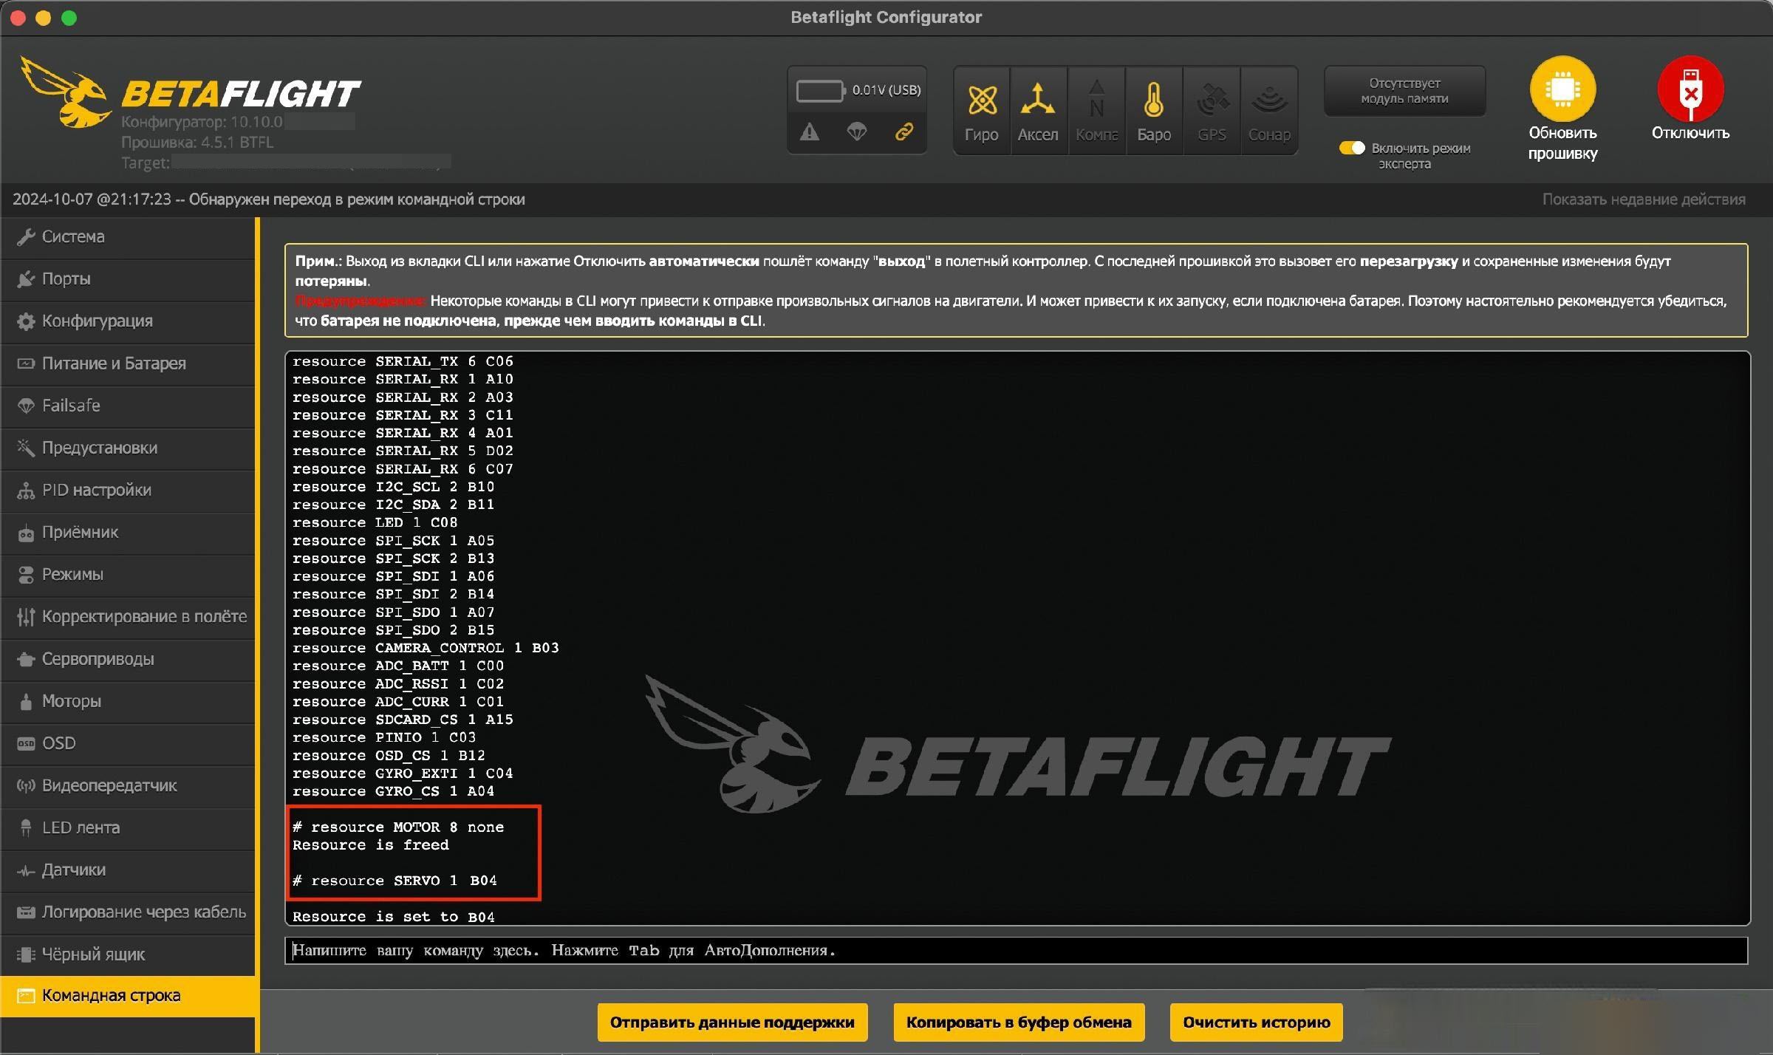Open the LED лента tab
Image resolution: width=1773 pixels, height=1055 pixels.
(x=128, y=827)
